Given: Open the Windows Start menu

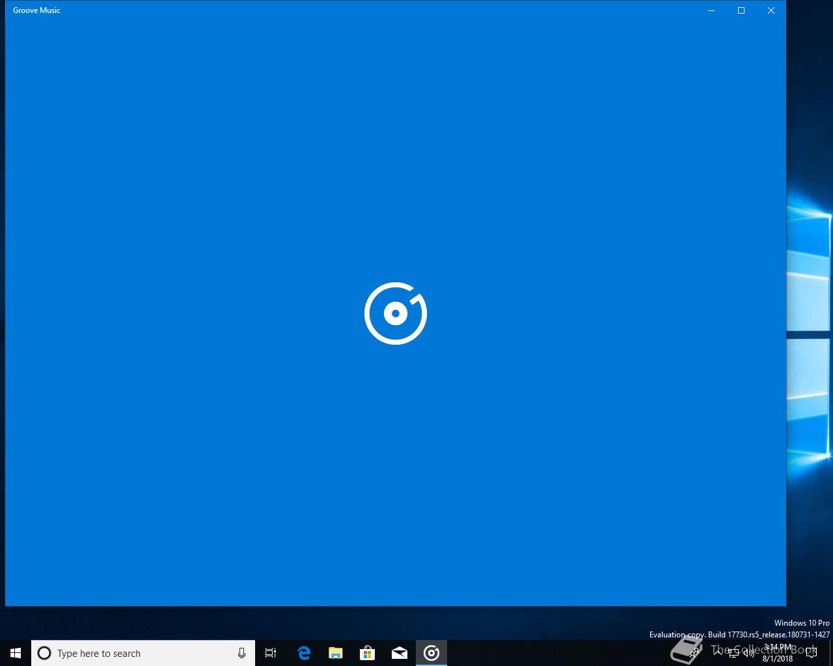Looking at the screenshot, I should pyautogui.click(x=16, y=653).
